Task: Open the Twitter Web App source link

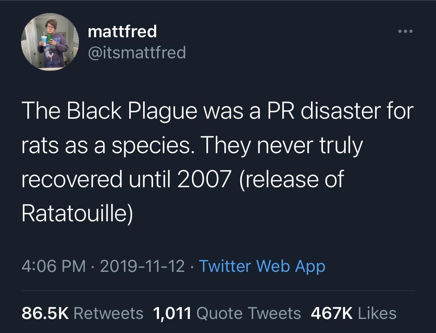Action: (x=262, y=266)
